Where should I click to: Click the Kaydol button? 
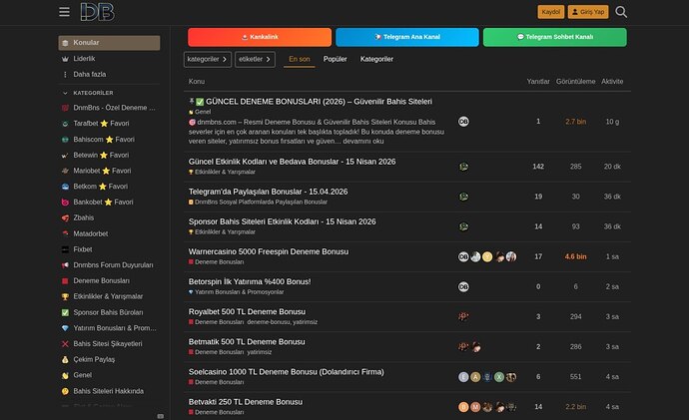550,12
